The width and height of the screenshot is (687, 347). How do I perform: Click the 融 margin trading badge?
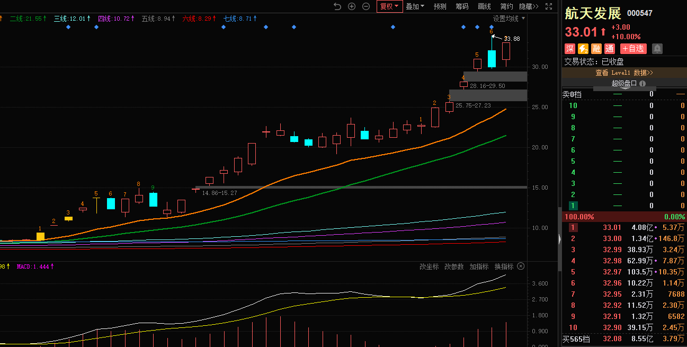[596, 49]
